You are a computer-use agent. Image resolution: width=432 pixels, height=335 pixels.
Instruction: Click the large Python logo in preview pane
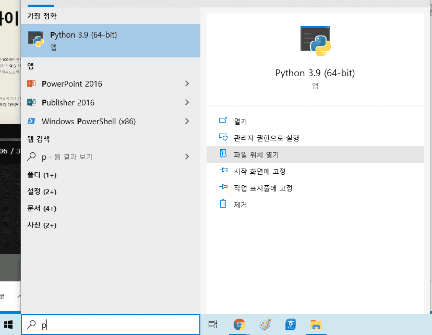[x=316, y=41]
